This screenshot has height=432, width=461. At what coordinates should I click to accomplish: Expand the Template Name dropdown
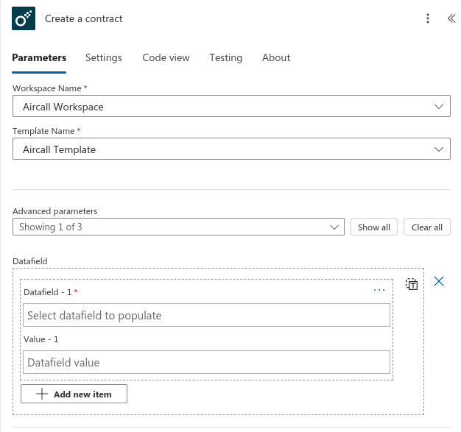pyautogui.click(x=231, y=149)
